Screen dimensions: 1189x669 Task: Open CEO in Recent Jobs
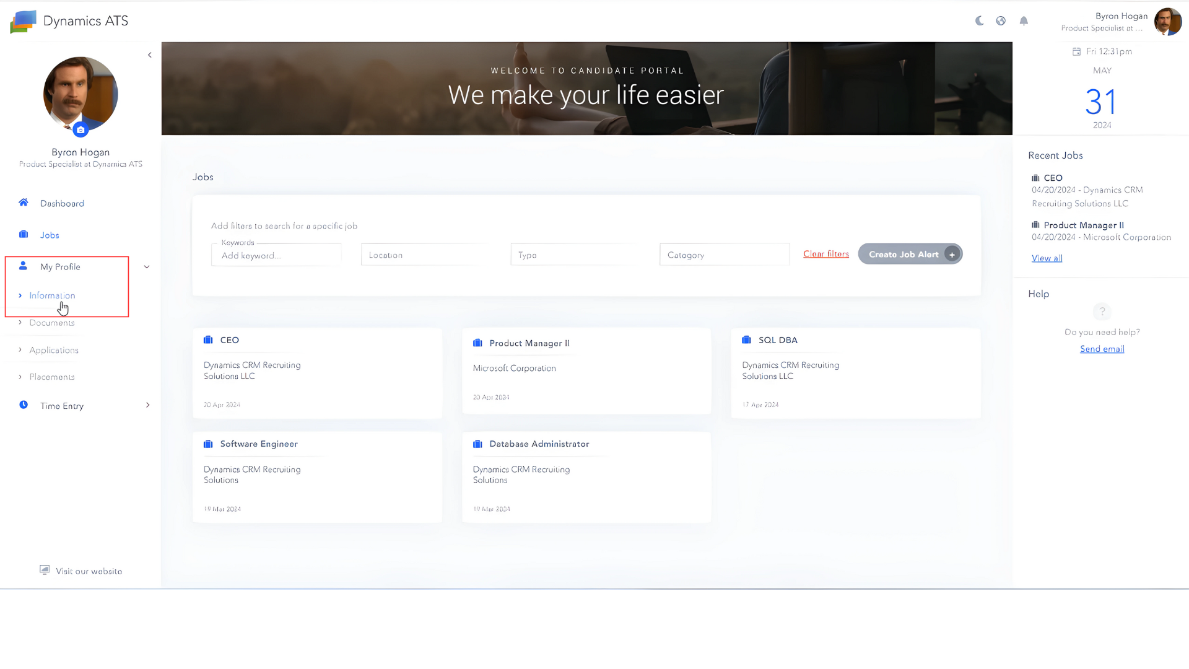click(1053, 178)
